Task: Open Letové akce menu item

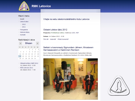Action: point(24,22)
